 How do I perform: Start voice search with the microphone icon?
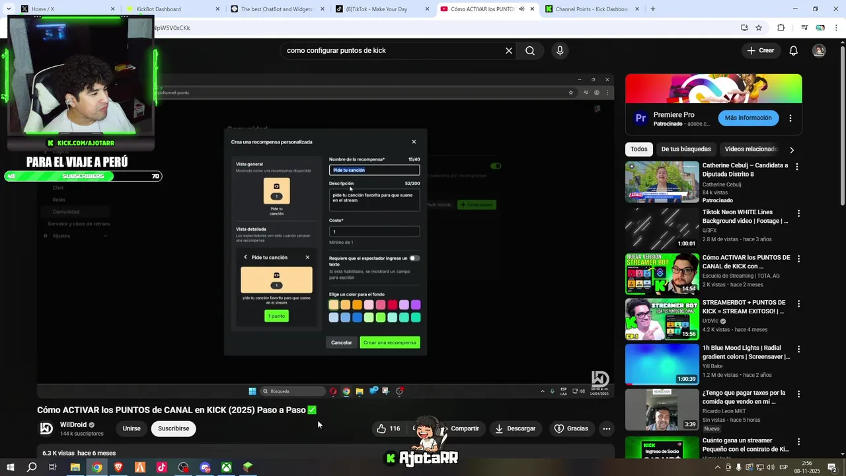click(560, 51)
